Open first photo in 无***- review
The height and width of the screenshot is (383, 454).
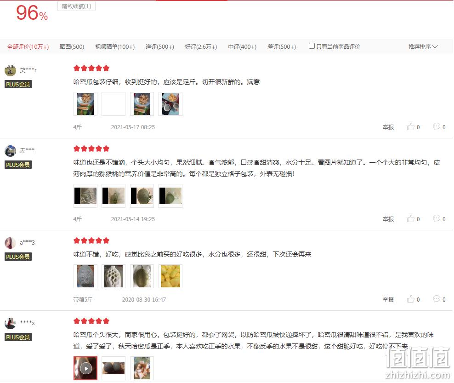click(x=85, y=196)
